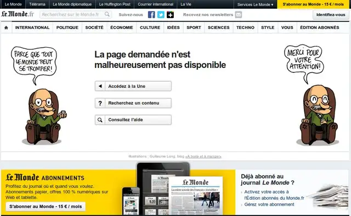Click the Accédez à la Une button

[133, 86]
